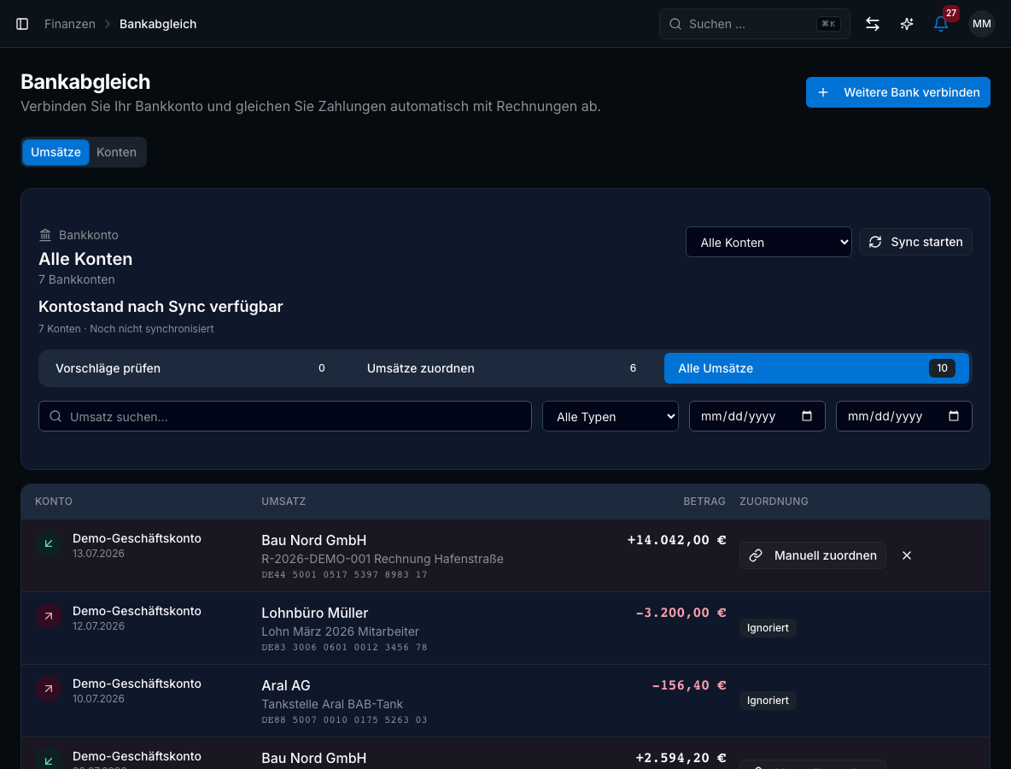Click the BETRAG column header
Screen dimensions: 1011x769
[x=704, y=502]
